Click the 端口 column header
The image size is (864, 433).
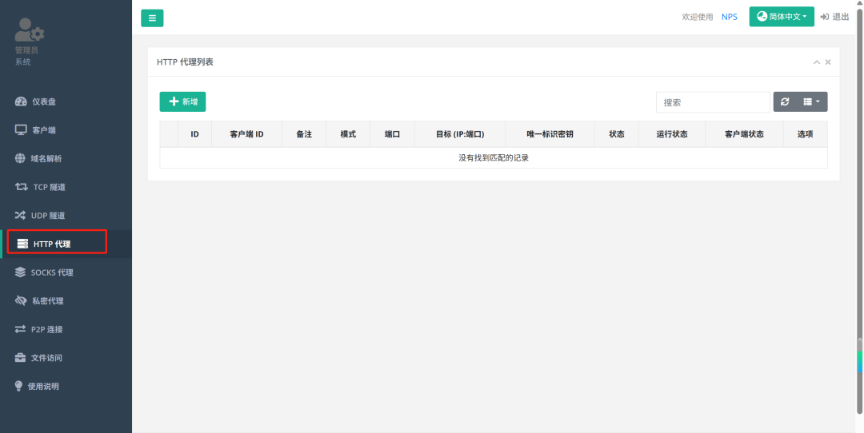point(392,134)
